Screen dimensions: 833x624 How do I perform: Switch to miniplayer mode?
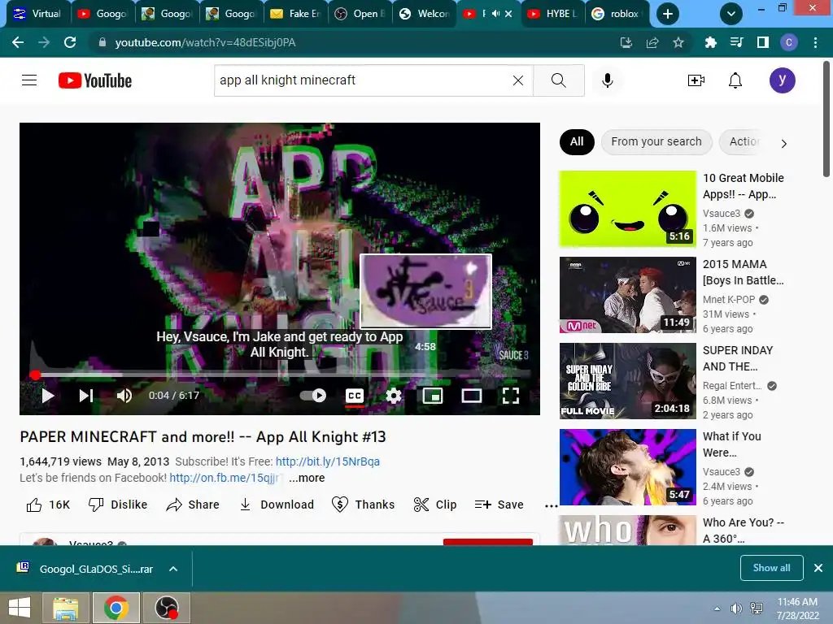[x=433, y=396]
